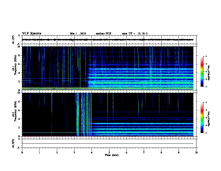Click time axis tick label "8"
This screenshot has width=221, height=171.
point(161,152)
